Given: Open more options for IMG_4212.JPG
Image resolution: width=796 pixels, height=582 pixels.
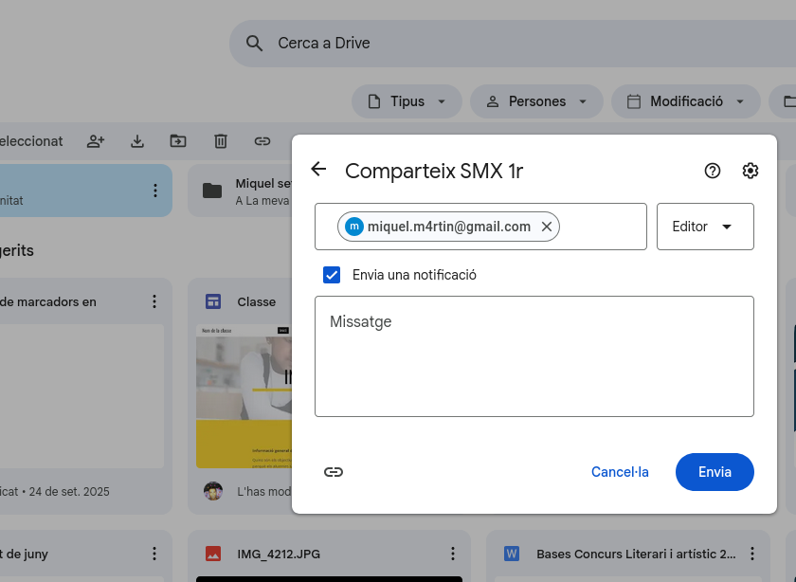Looking at the screenshot, I should (x=453, y=554).
